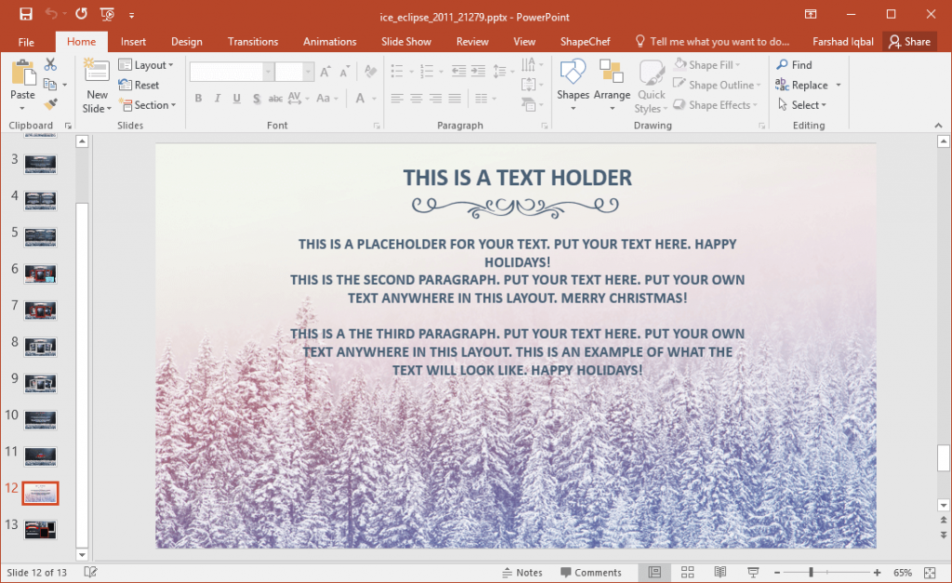Toggle Bold formatting
The width and height of the screenshot is (952, 583).
(198, 98)
